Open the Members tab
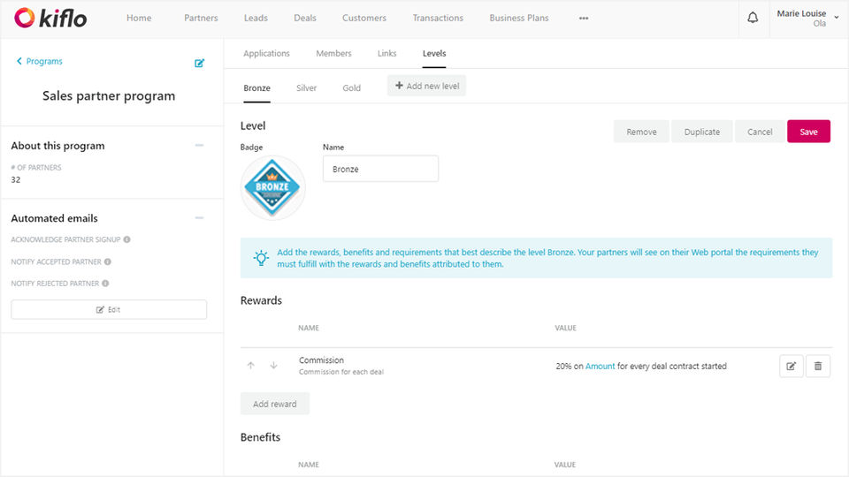This screenshot has width=849, height=477. (x=333, y=54)
